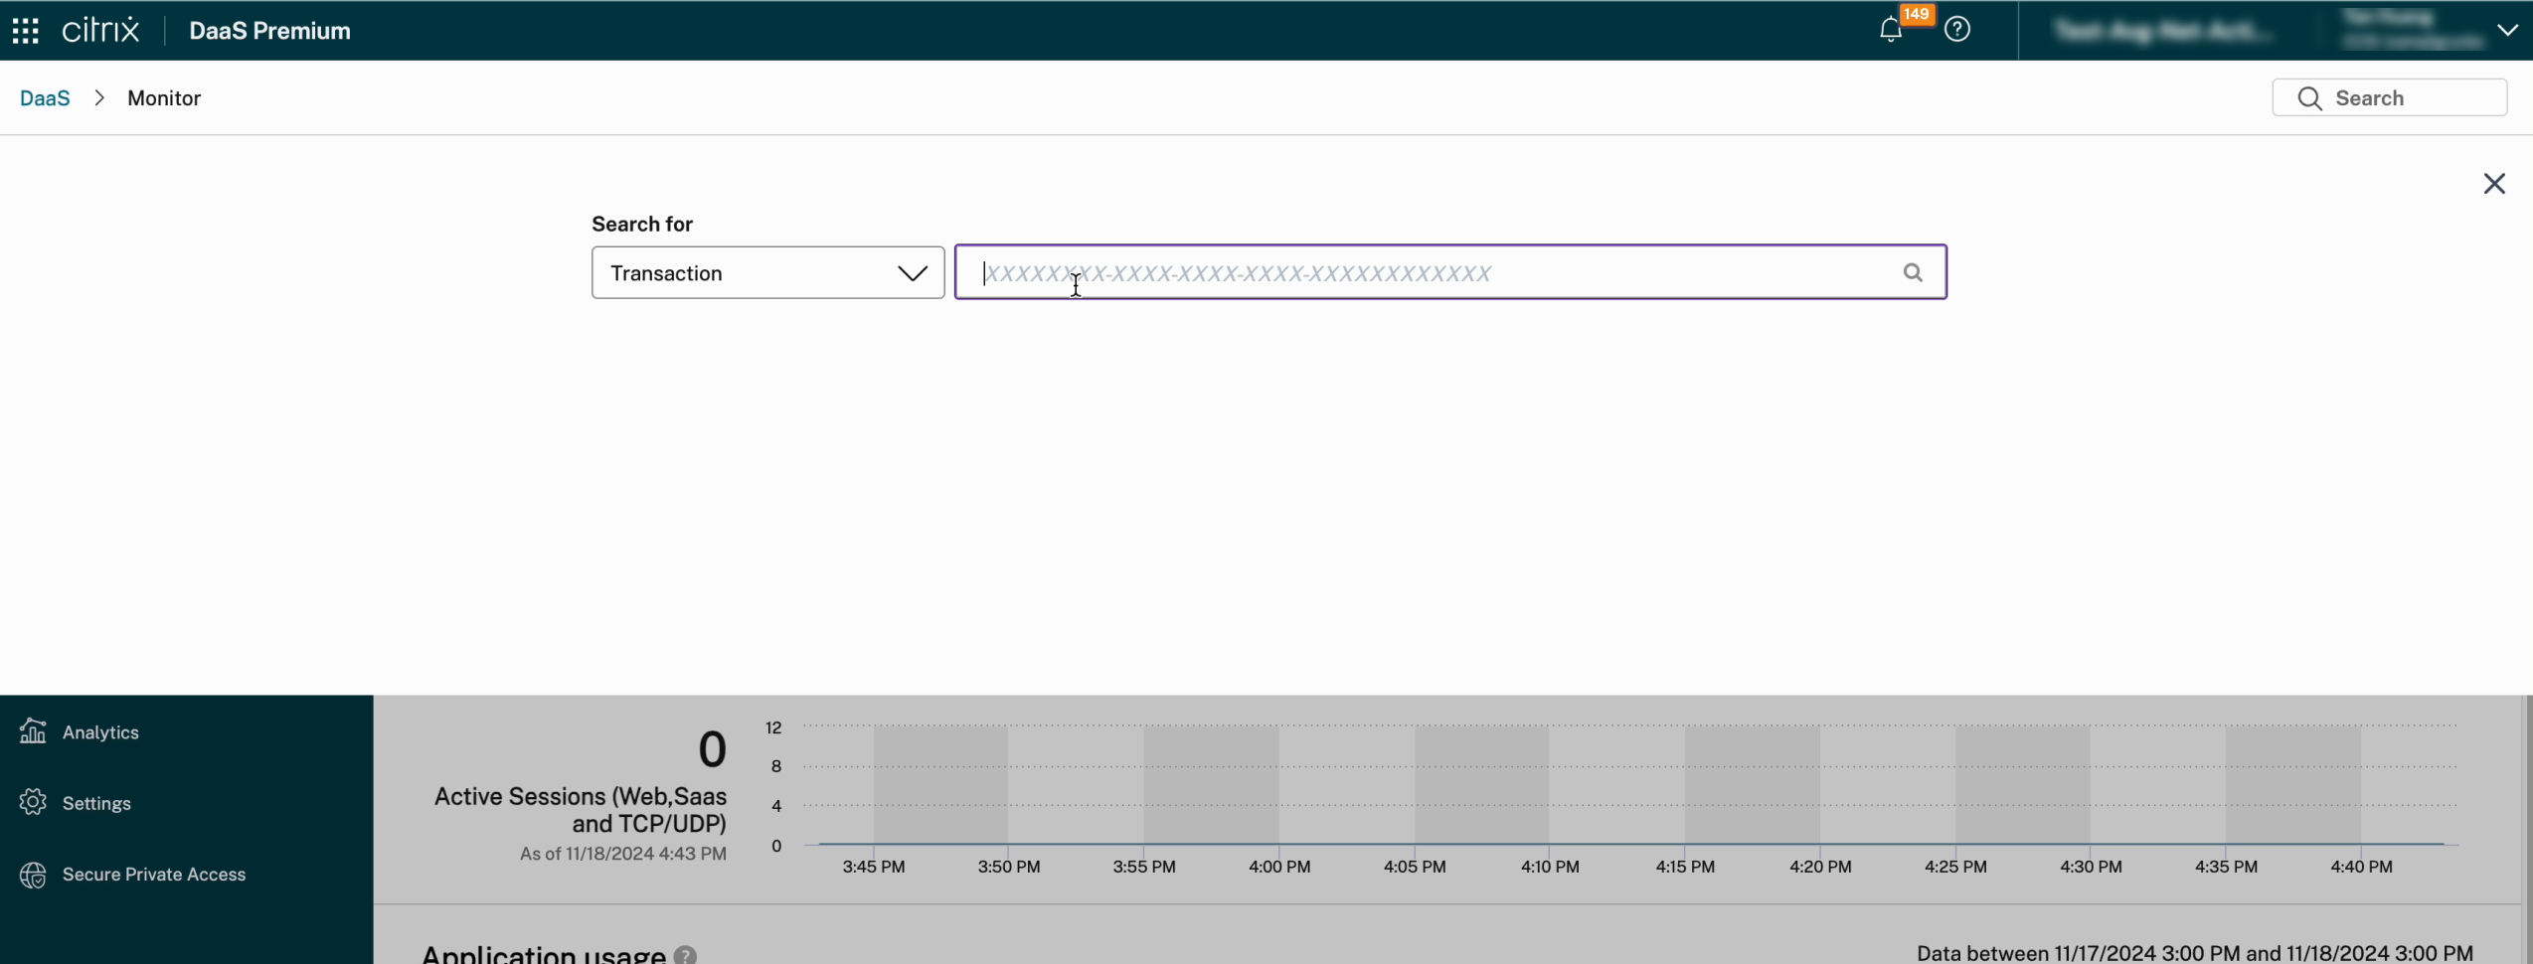This screenshot has height=964, width=2533.
Task: Open the Citrix apps grid menu
Action: (26, 31)
